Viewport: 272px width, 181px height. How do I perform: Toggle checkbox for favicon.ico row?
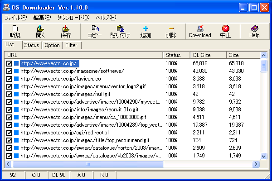[9, 79]
